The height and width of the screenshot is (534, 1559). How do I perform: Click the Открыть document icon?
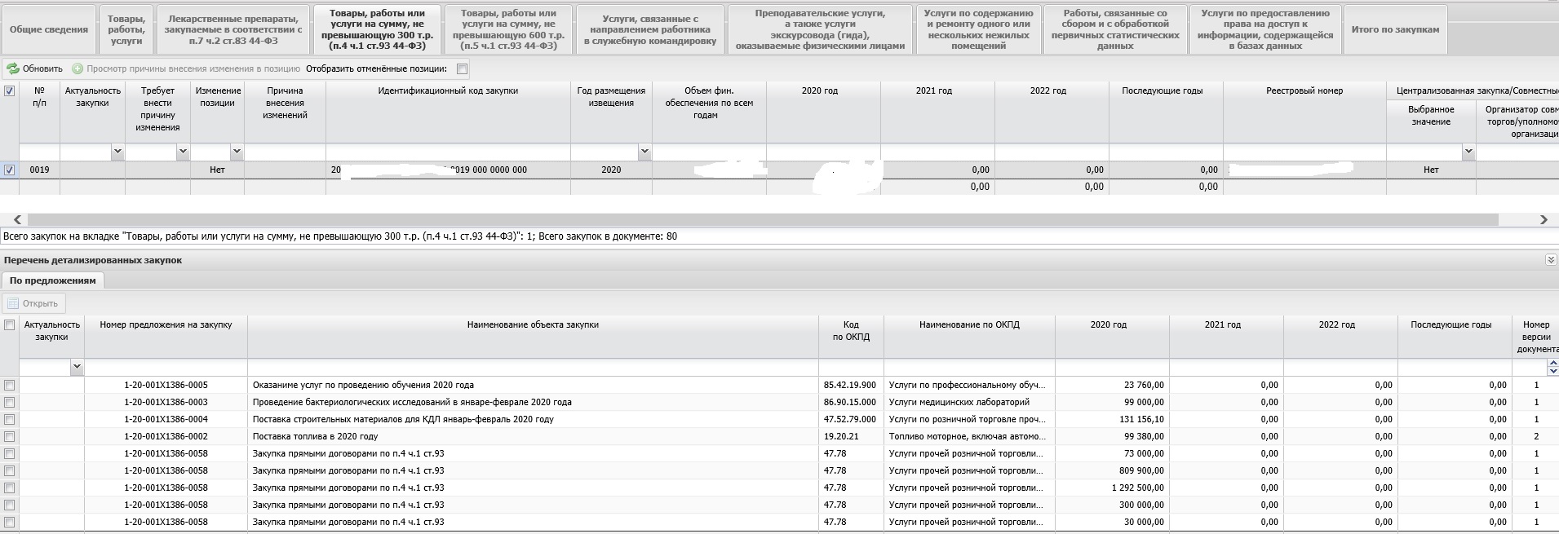pyautogui.click(x=13, y=303)
